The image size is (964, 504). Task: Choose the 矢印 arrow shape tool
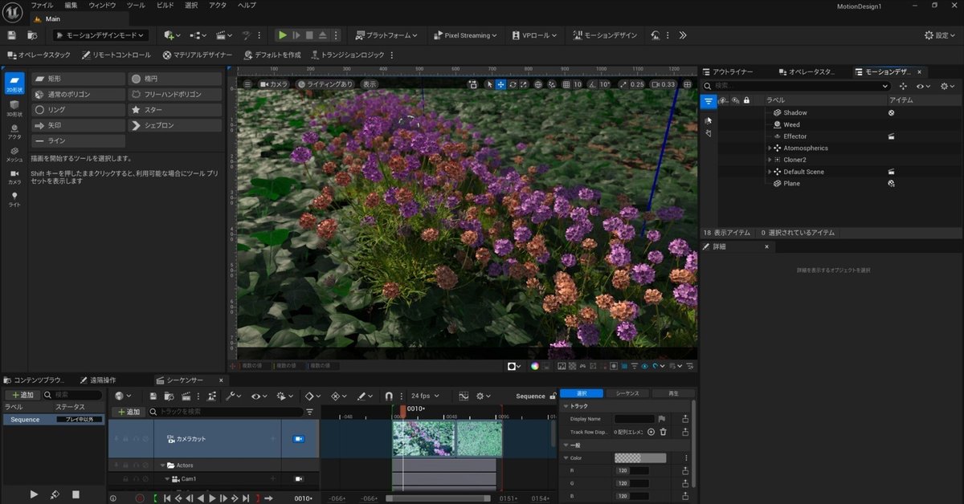tap(78, 125)
